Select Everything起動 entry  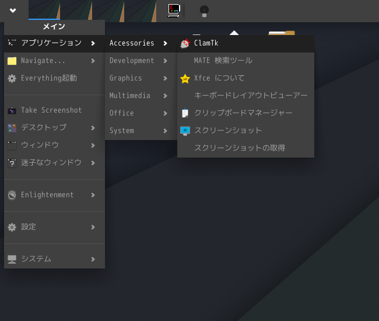tap(54, 78)
